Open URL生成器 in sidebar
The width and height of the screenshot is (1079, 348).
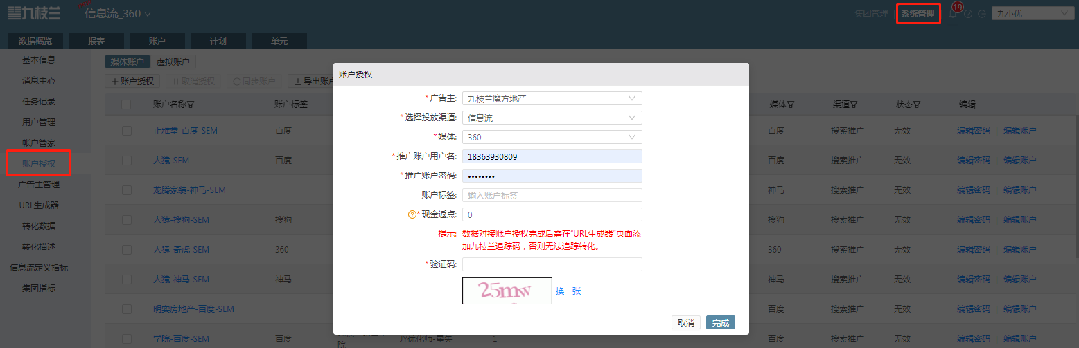coord(39,205)
